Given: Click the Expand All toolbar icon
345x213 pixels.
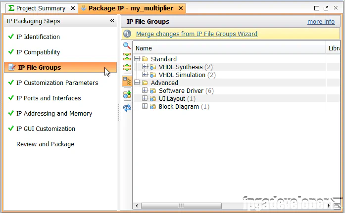Looking at the screenshot, I should [x=127, y=67].
